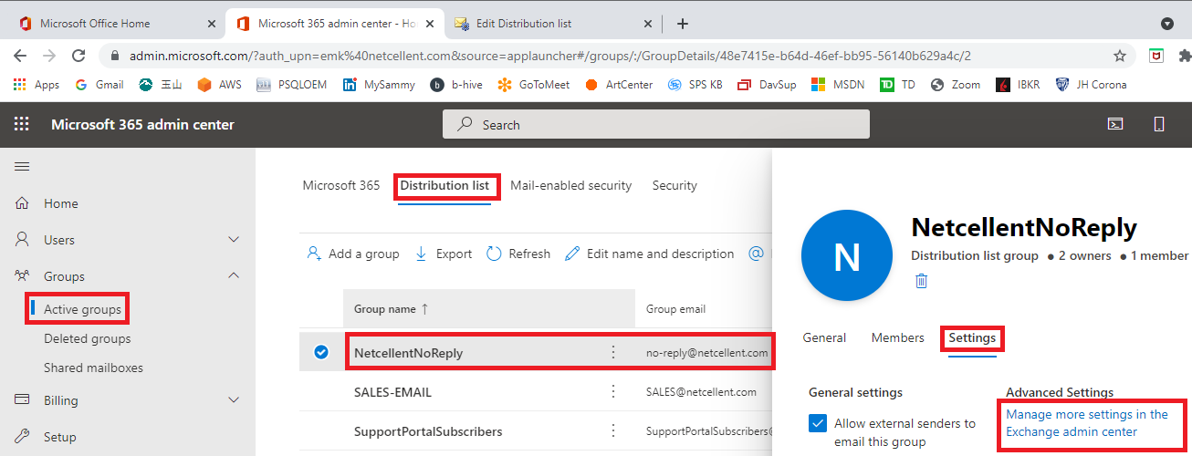Uncheck Allow external senders checkbox
The height and width of the screenshot is (456, 1192).
pyautogui.click(x=818, y=424)
